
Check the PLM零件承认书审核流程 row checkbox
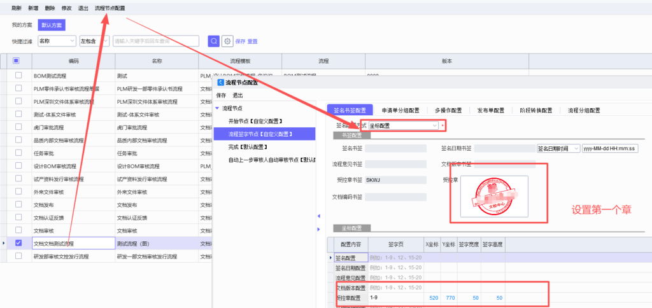coord(18,88)
